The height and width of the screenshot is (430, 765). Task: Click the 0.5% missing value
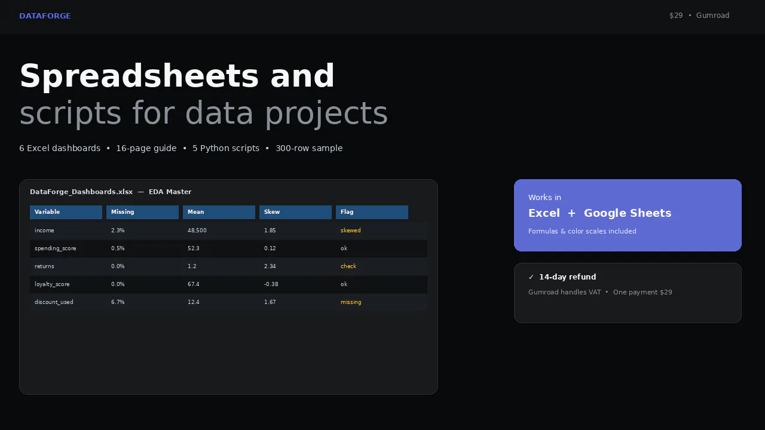[118, 248]
